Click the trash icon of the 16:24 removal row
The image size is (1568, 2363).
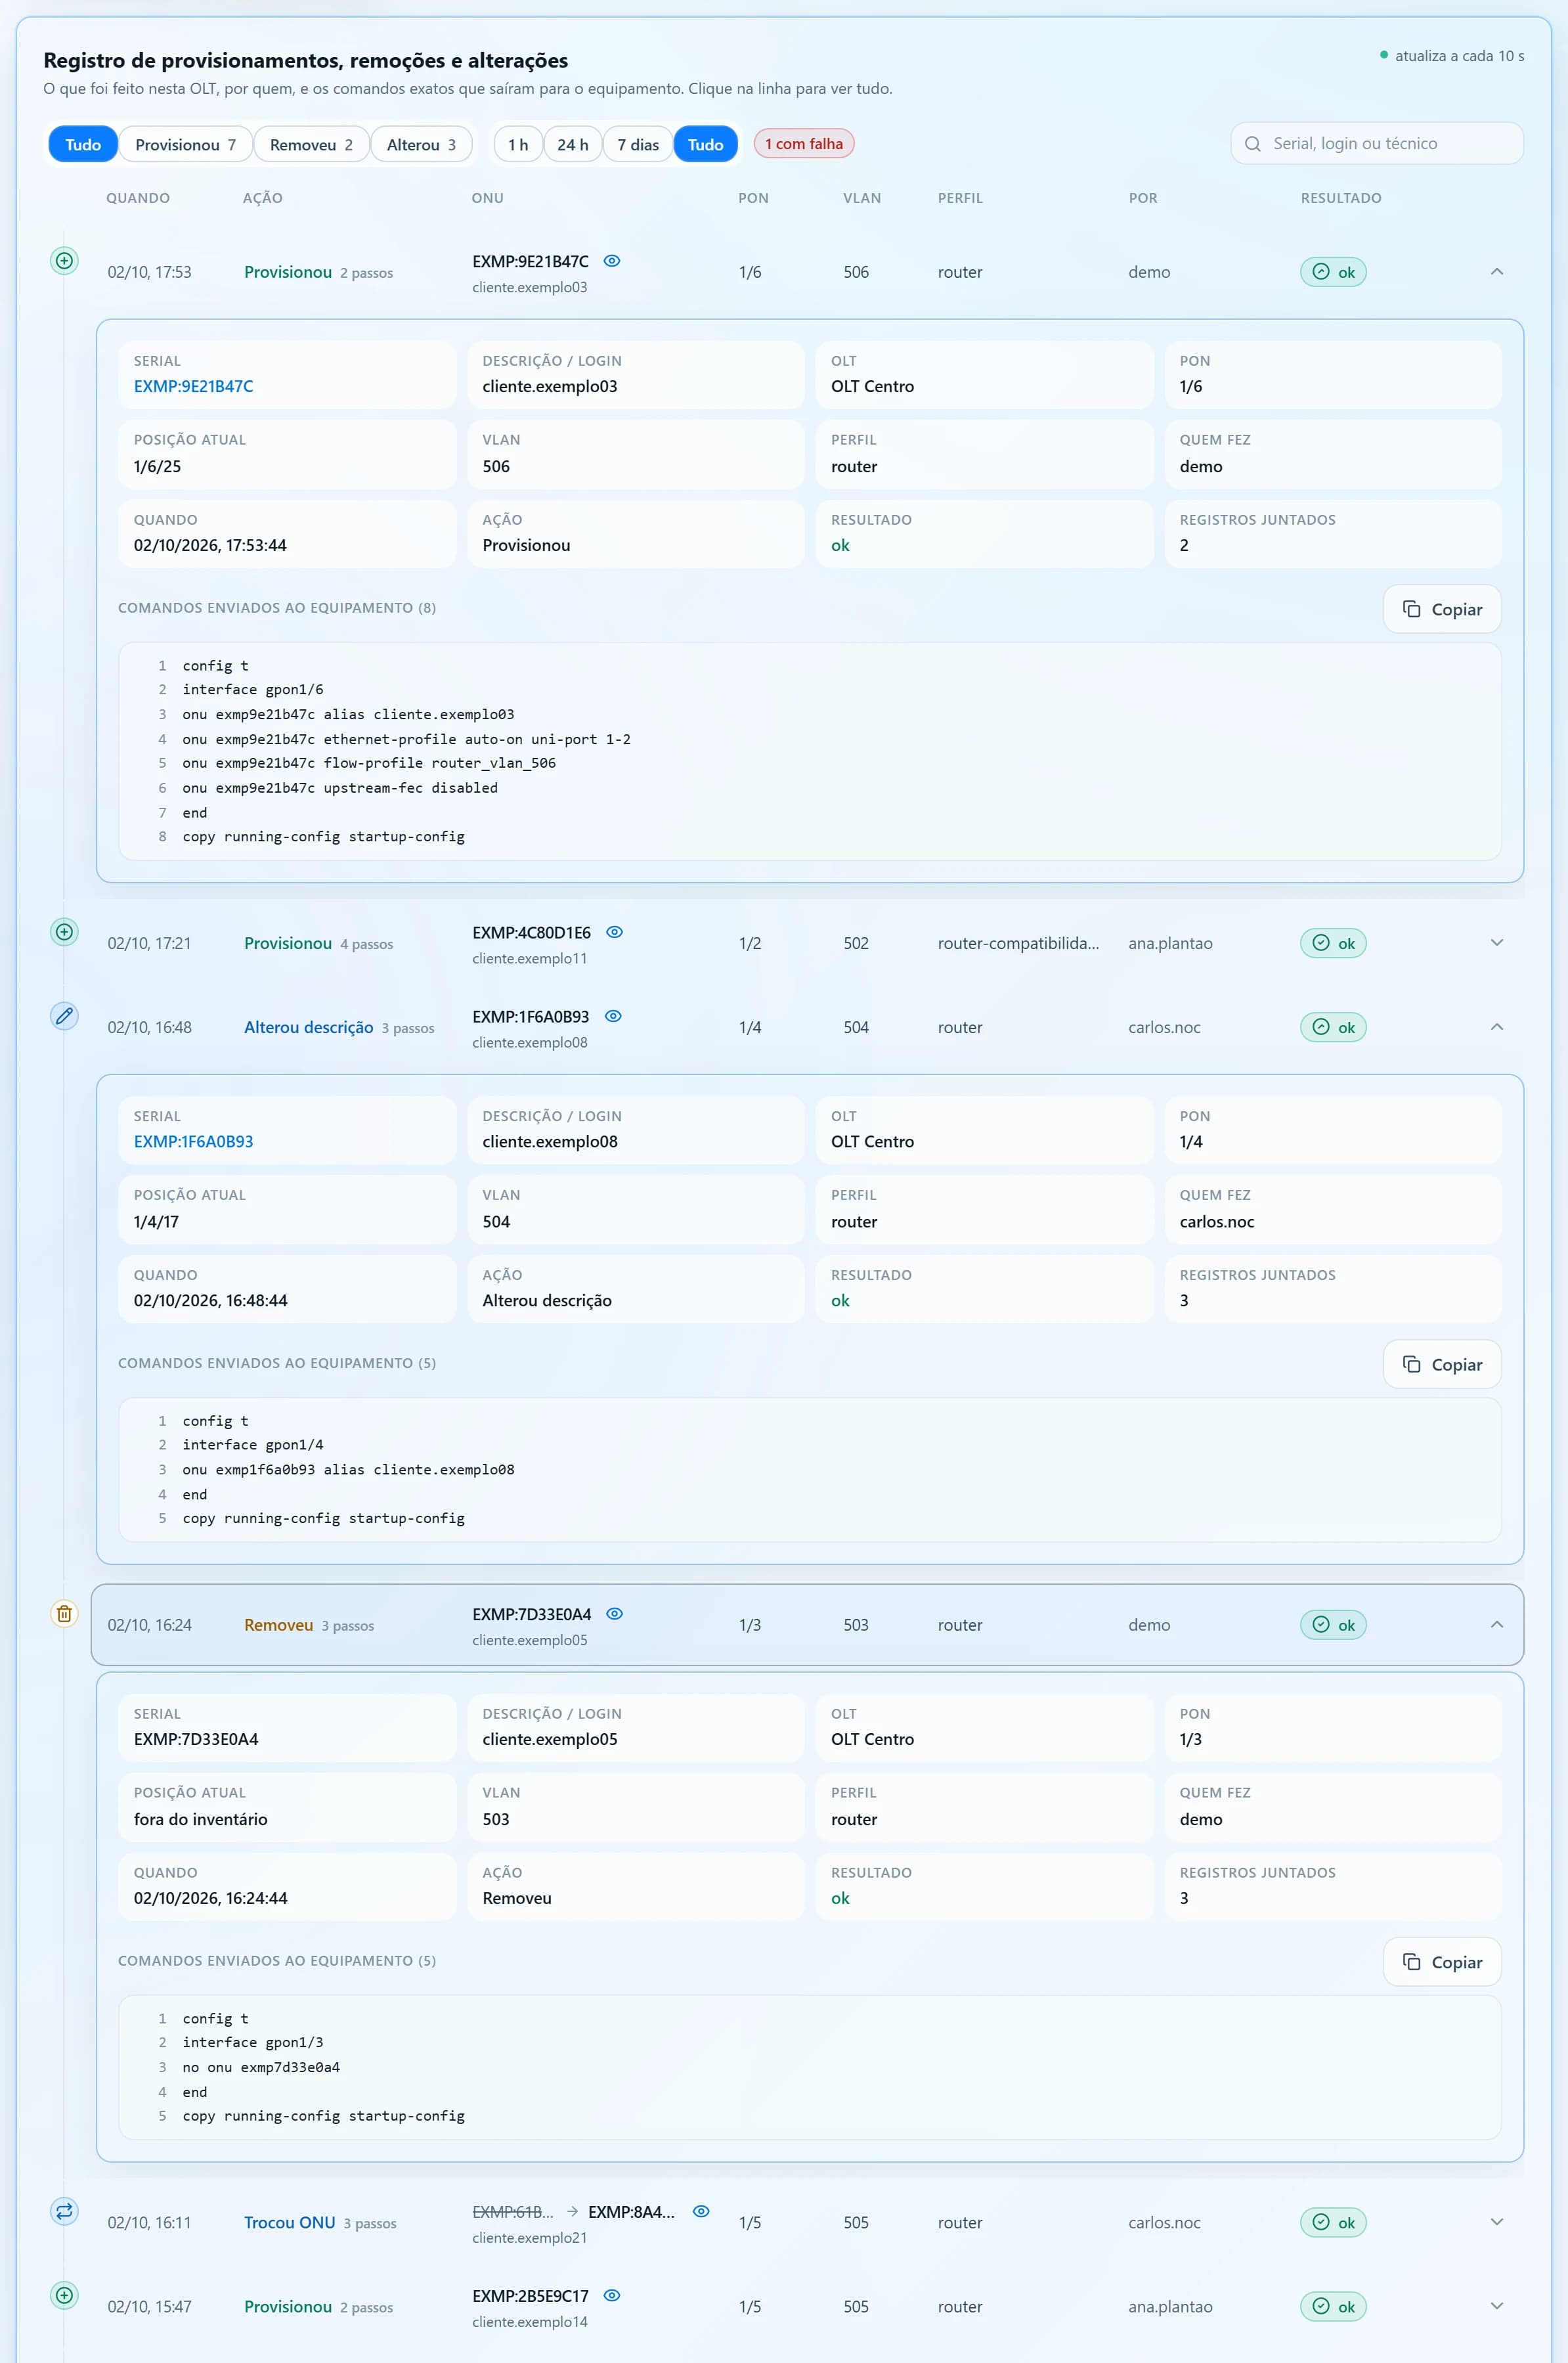[64, 1614]
